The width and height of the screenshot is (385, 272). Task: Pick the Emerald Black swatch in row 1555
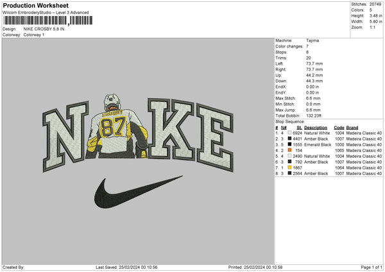pos(290,144)
